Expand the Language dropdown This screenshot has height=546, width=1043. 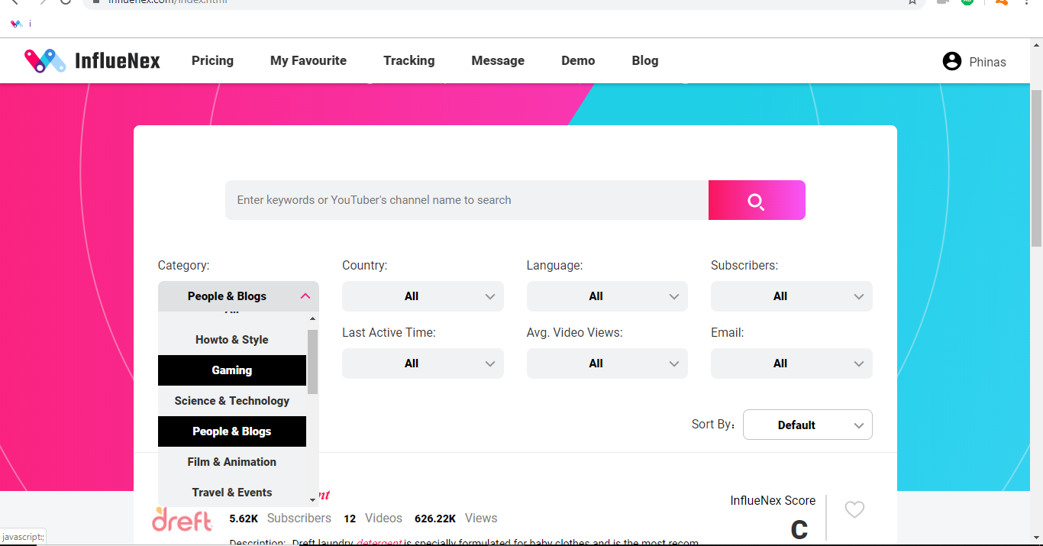click(607, 296)
